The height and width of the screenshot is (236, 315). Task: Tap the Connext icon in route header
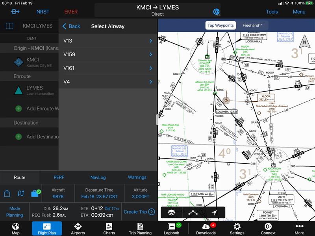click(216, 12)
